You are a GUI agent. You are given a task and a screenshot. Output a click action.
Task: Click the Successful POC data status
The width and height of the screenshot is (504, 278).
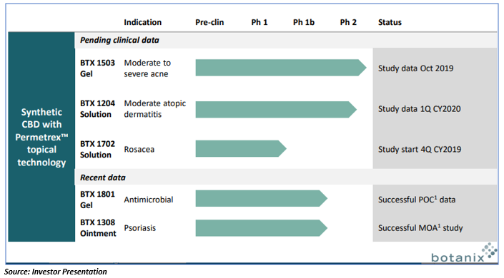[417, 200]
